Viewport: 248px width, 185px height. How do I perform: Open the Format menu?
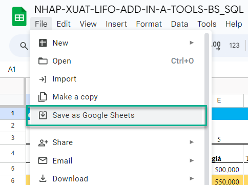click(149, 24)
